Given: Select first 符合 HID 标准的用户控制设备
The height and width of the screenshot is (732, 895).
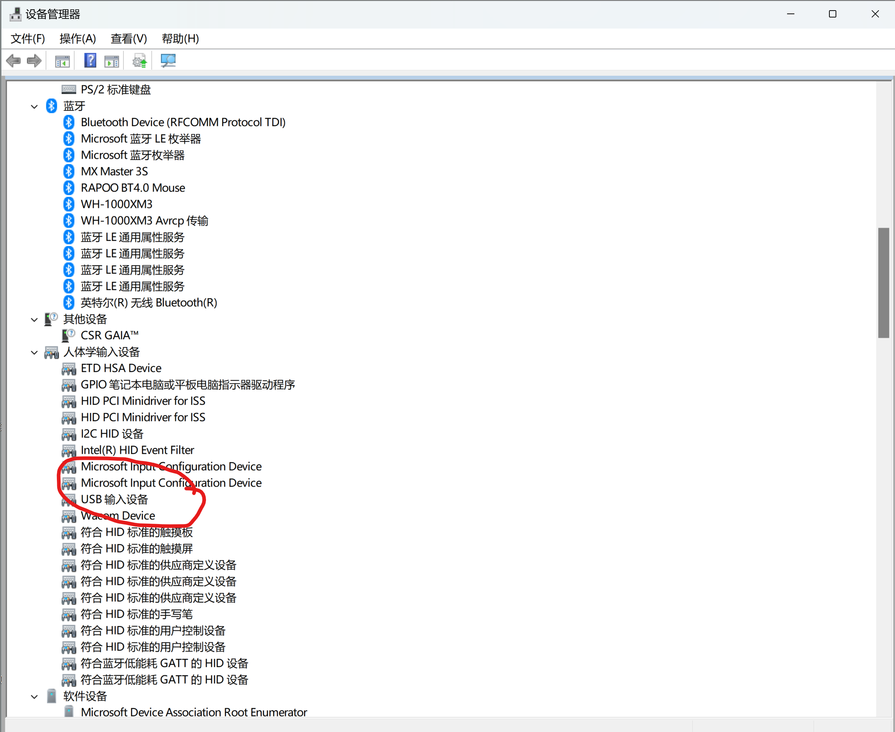Looking at the screenshot, I should tap(153, 631).
